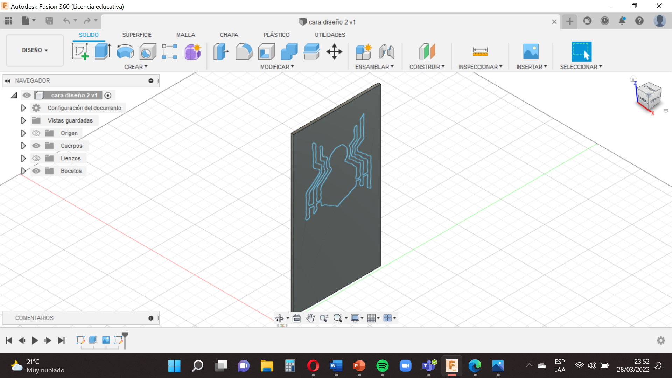Collapse the cara diseño 2 v1 root node
The width and height of the screenshot is (672, 378).
pos(14,95)
